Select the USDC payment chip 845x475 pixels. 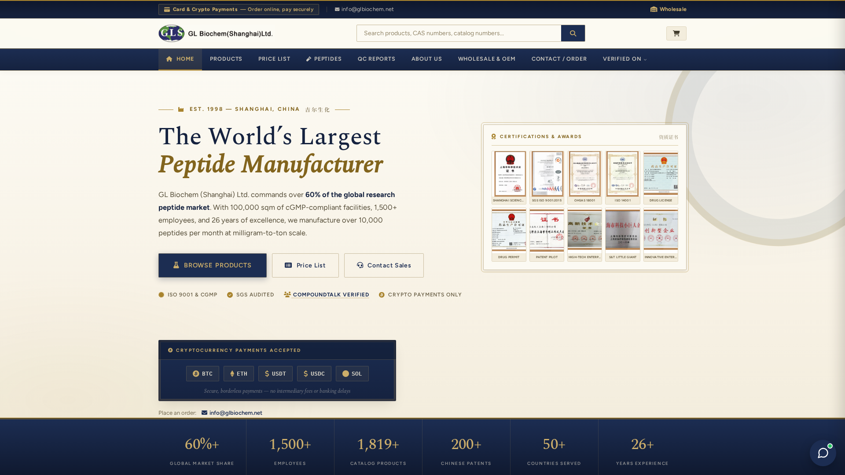click(x=314, y=374)
